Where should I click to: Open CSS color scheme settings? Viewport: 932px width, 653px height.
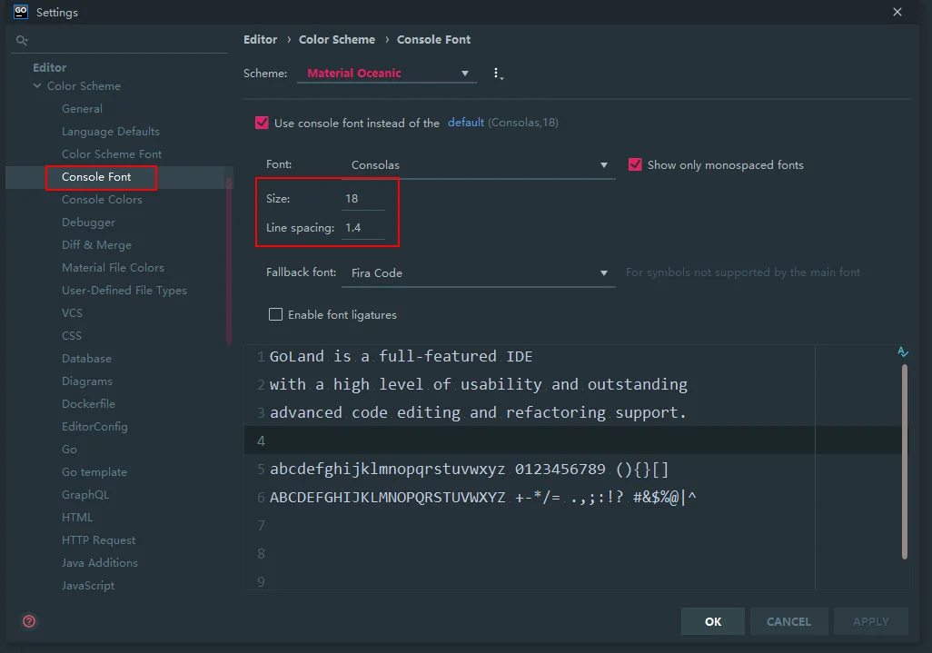[x=72, y=336]
